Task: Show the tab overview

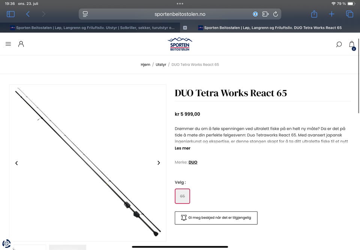Action: (x=349, y=14)
